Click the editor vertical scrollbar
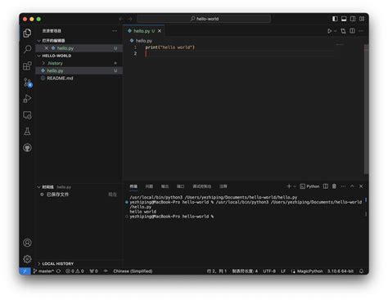Image resolution: width=388 pixels, height=300 pixels. [x=366, y=109]
